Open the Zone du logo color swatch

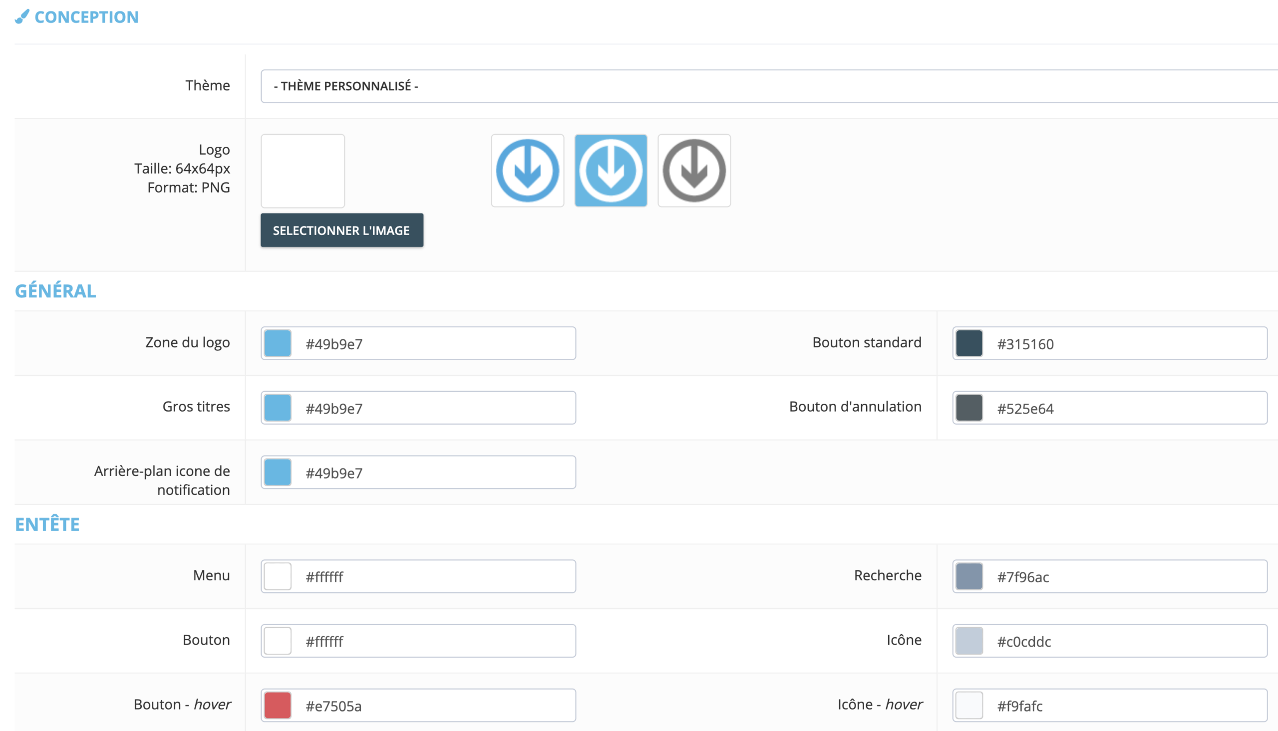278,343
